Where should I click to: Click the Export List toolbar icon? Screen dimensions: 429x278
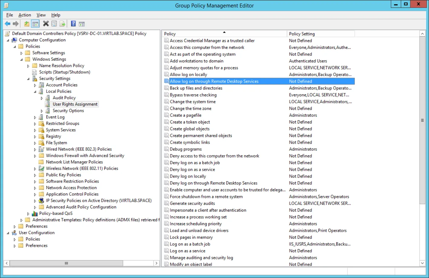pyautogui.click(x=62, y=24)
